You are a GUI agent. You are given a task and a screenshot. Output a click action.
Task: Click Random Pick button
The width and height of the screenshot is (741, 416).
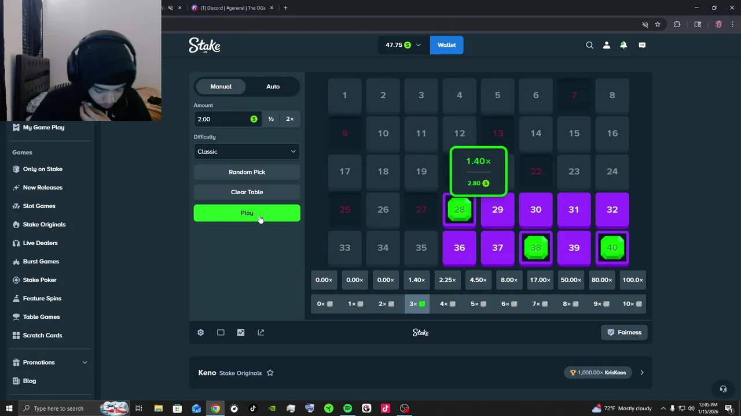pyautogui.click(x=247, y=172)
